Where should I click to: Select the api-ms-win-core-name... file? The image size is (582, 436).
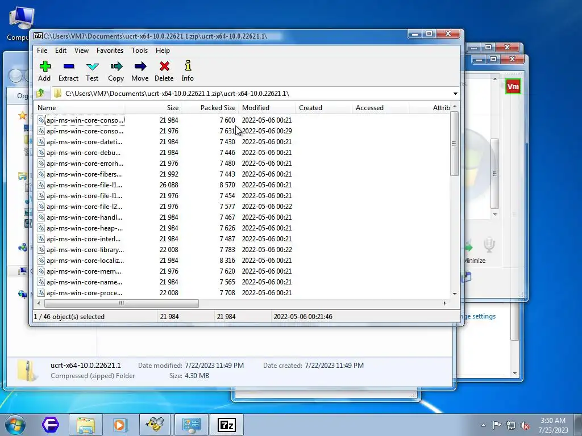coord(84,282)
